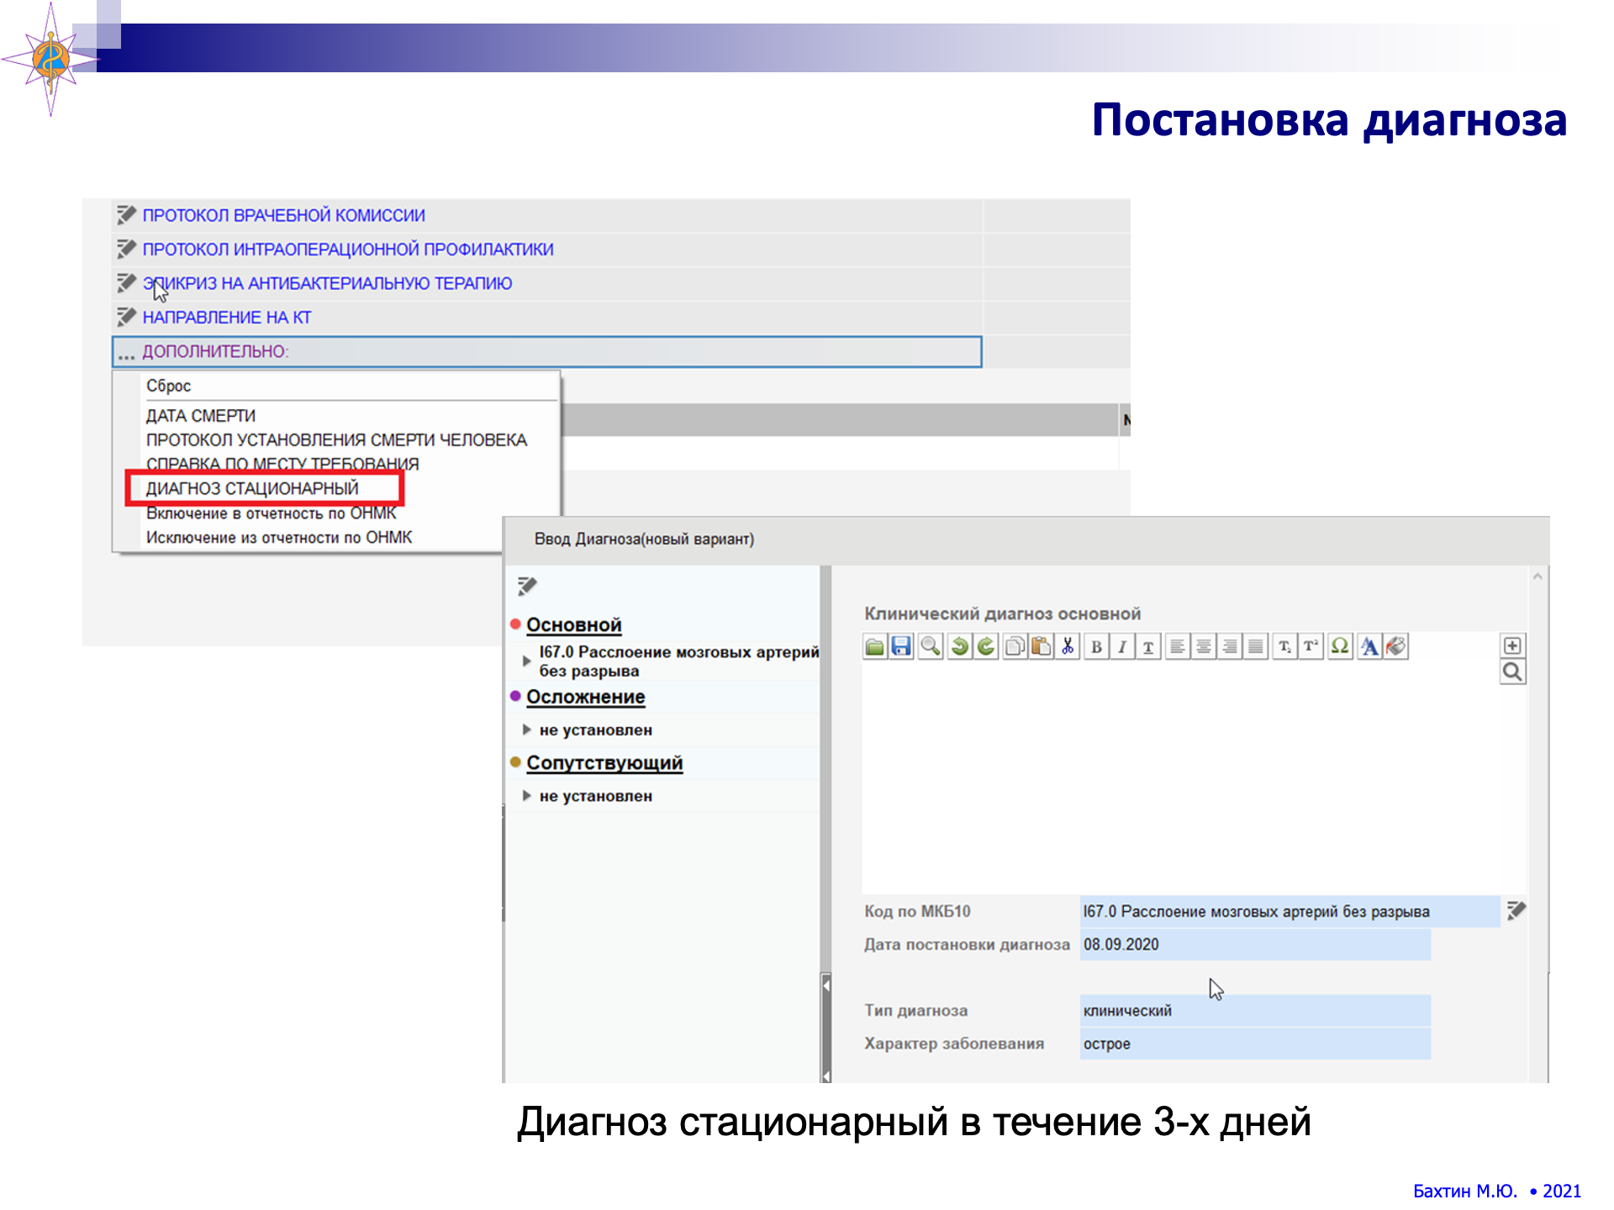Open ПРОТОКОЛ ВРАЧЕБНОЙ КОМИССИИ
Image resolution: width=1614 pixels, height=1210 pixels.
[x=284, y=215]
